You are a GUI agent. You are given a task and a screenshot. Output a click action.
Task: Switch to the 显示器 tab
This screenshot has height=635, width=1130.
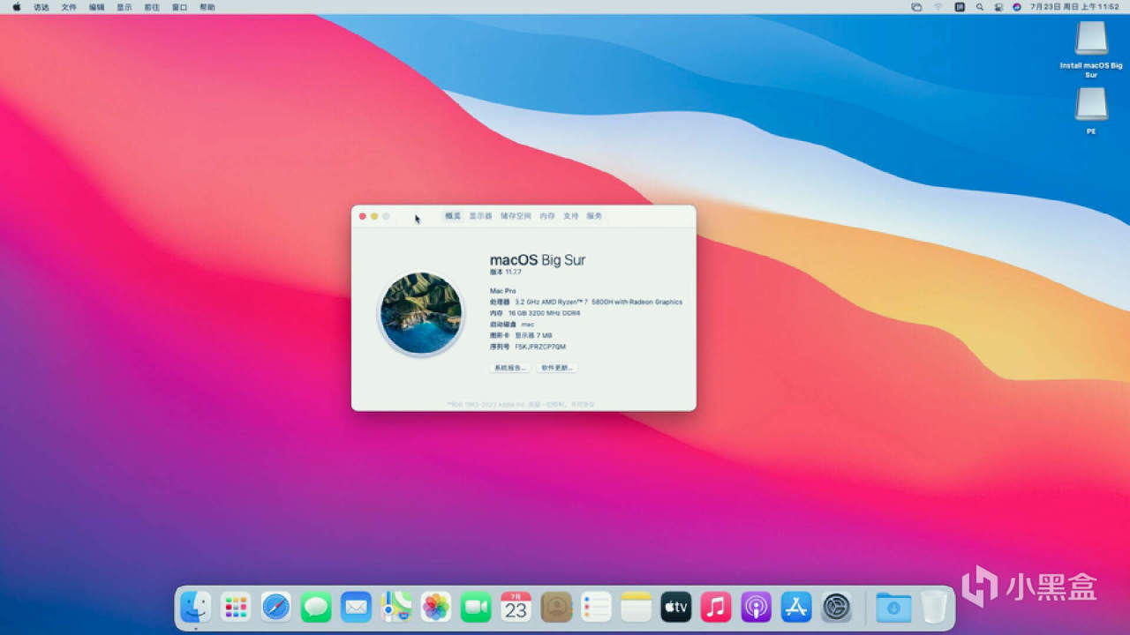480,216
